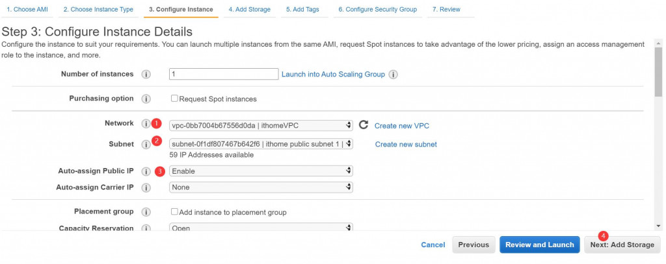Click info icon next to Placement group

pos(146,212)
